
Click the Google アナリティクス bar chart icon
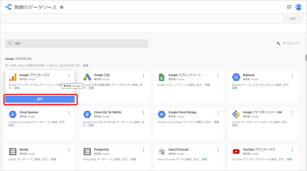[13, 77]
